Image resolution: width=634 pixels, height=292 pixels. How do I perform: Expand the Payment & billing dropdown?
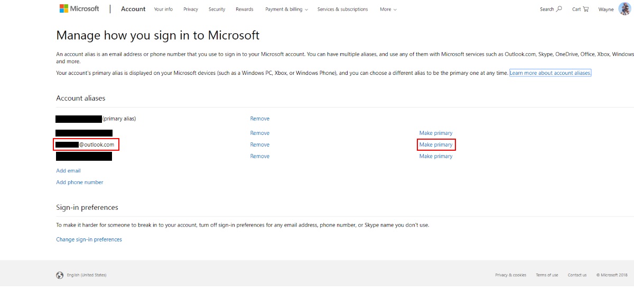click(x=287, y=9)
